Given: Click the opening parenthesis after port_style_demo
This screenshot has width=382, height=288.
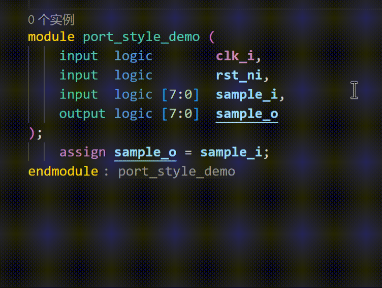Looking at the screenshot, I should point(212,37).
